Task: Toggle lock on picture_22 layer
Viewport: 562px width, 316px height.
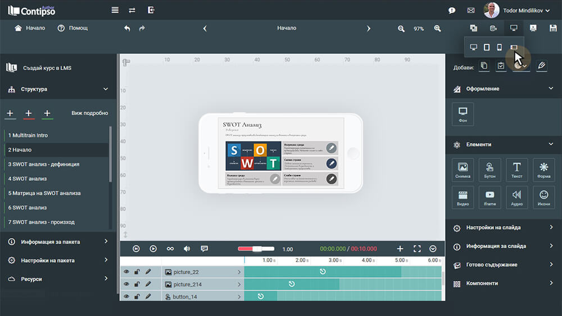Action: [x=137, y=272]
